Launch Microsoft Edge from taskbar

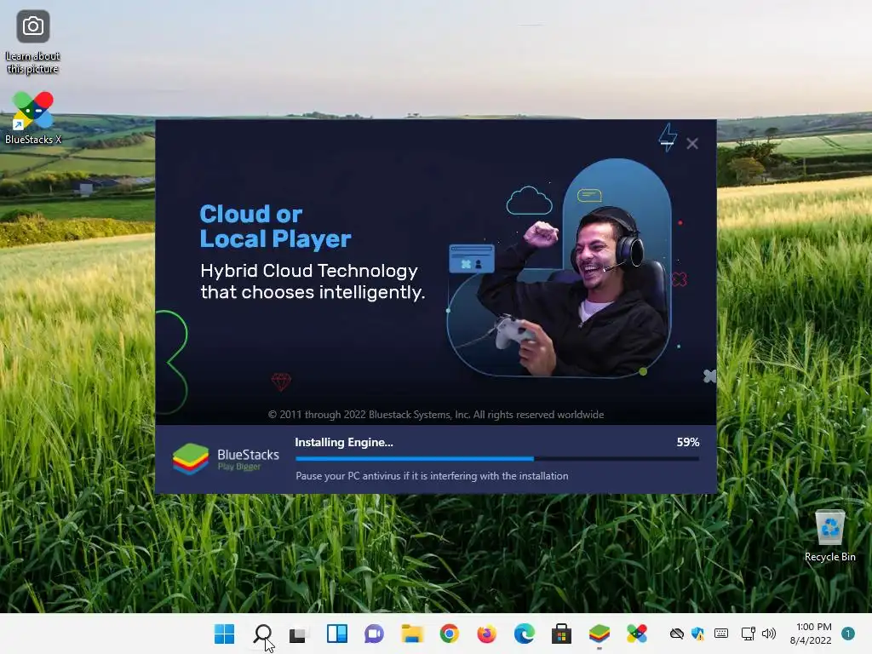point(525,634)
